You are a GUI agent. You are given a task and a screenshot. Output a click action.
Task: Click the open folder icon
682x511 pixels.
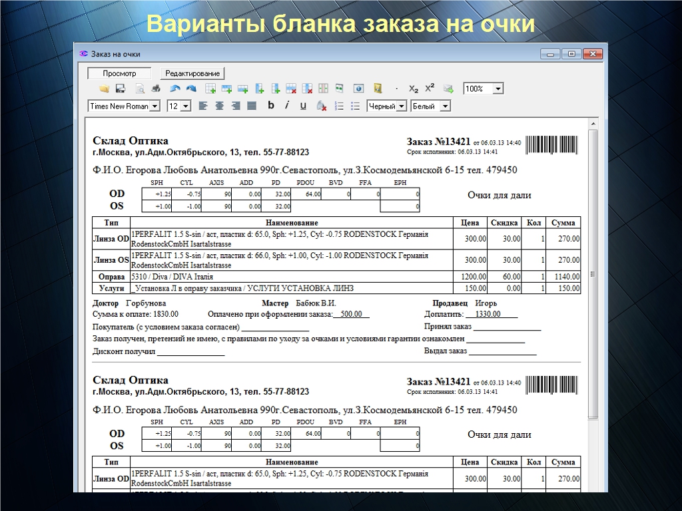click(105, 88)
